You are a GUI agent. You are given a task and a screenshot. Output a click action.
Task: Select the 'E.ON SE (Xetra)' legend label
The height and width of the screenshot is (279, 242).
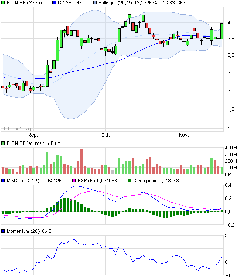pos(24,3)
